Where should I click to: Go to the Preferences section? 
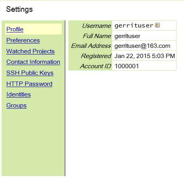click(x=23, y=40)
